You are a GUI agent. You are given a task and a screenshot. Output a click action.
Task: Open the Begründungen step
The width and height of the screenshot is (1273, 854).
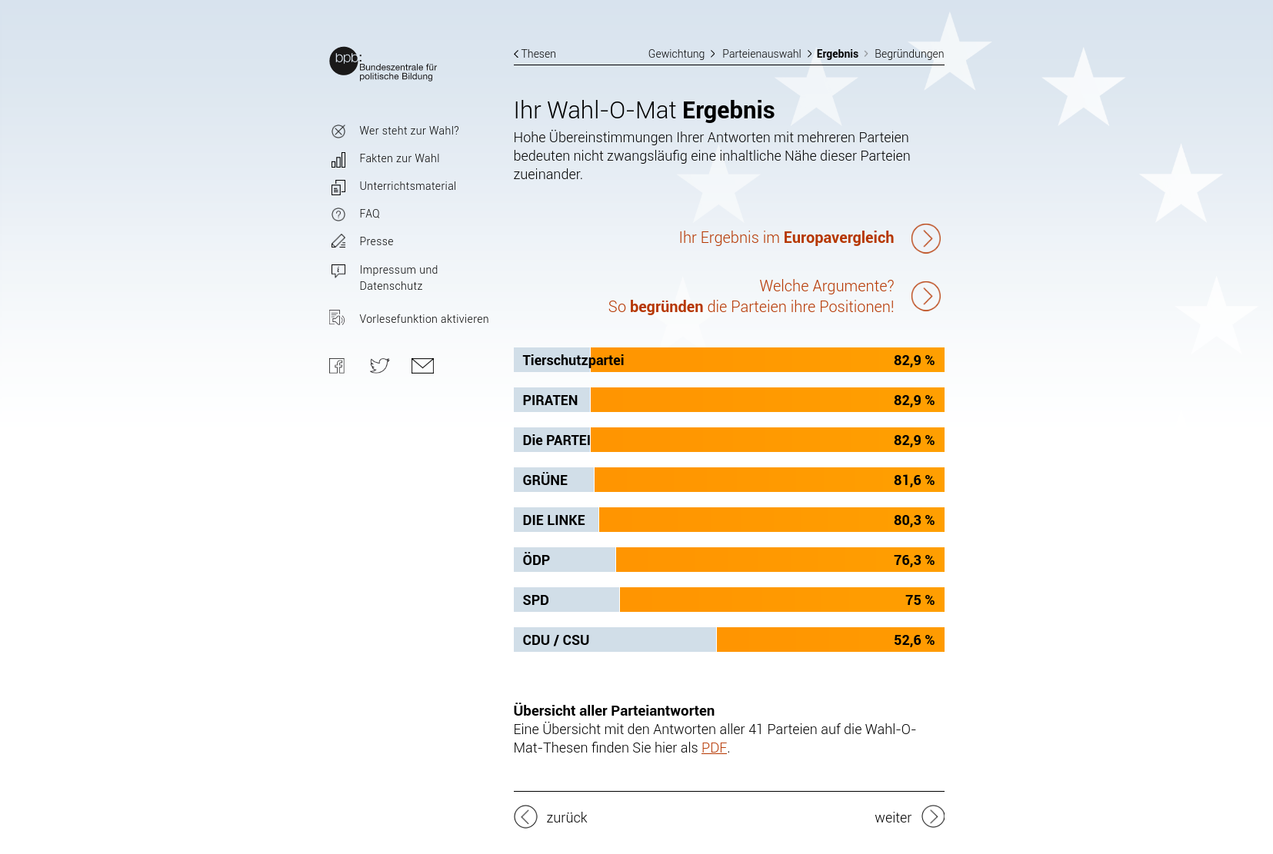908,54
